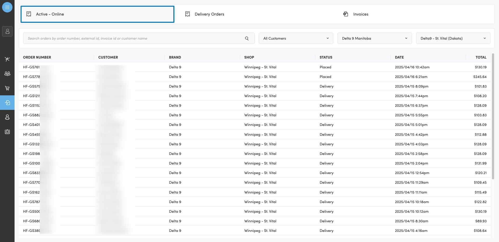Open the Invoices tab

coord(360,14)
